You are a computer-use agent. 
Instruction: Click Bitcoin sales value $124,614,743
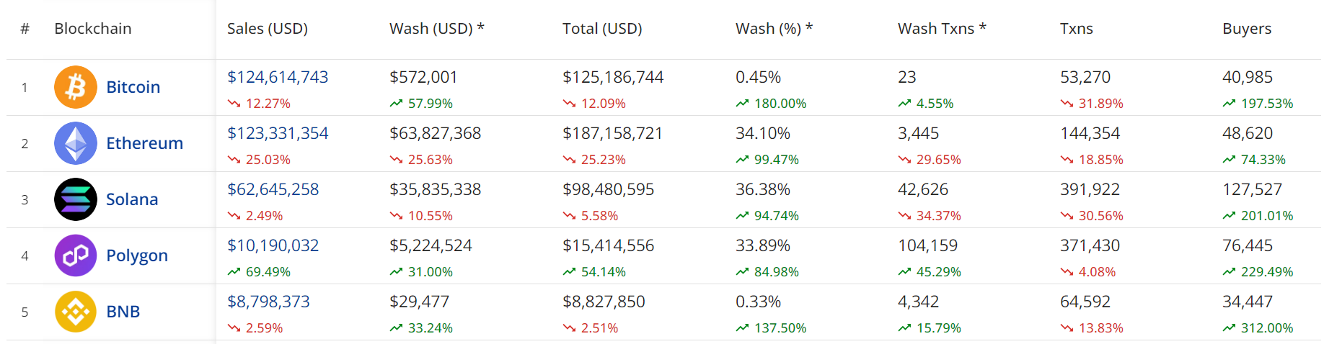[278, 77]
